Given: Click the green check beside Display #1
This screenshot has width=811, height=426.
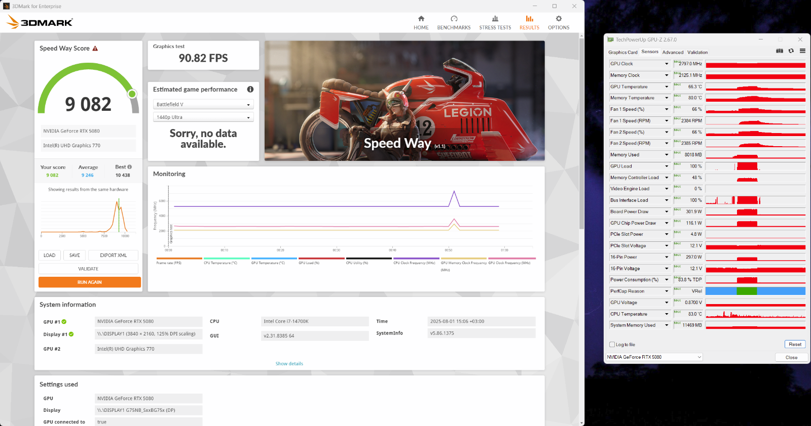Looking at the screenshot, I should pyautogui.click(x=71, y=334).
